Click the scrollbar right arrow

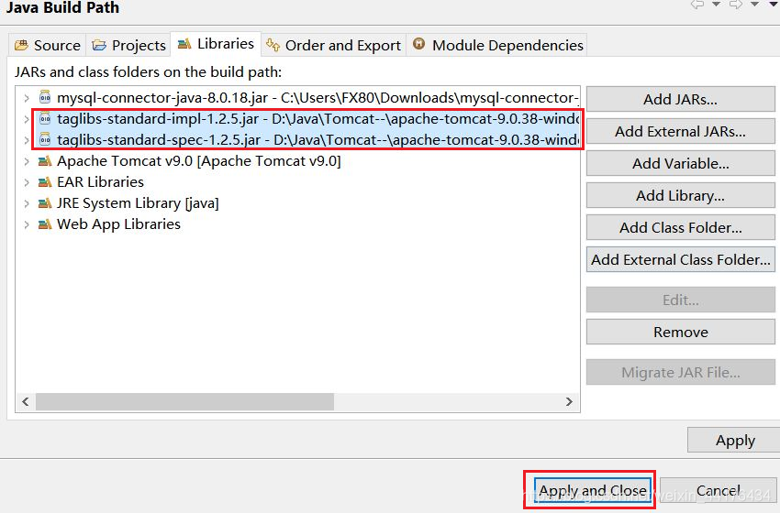point(569,402)
